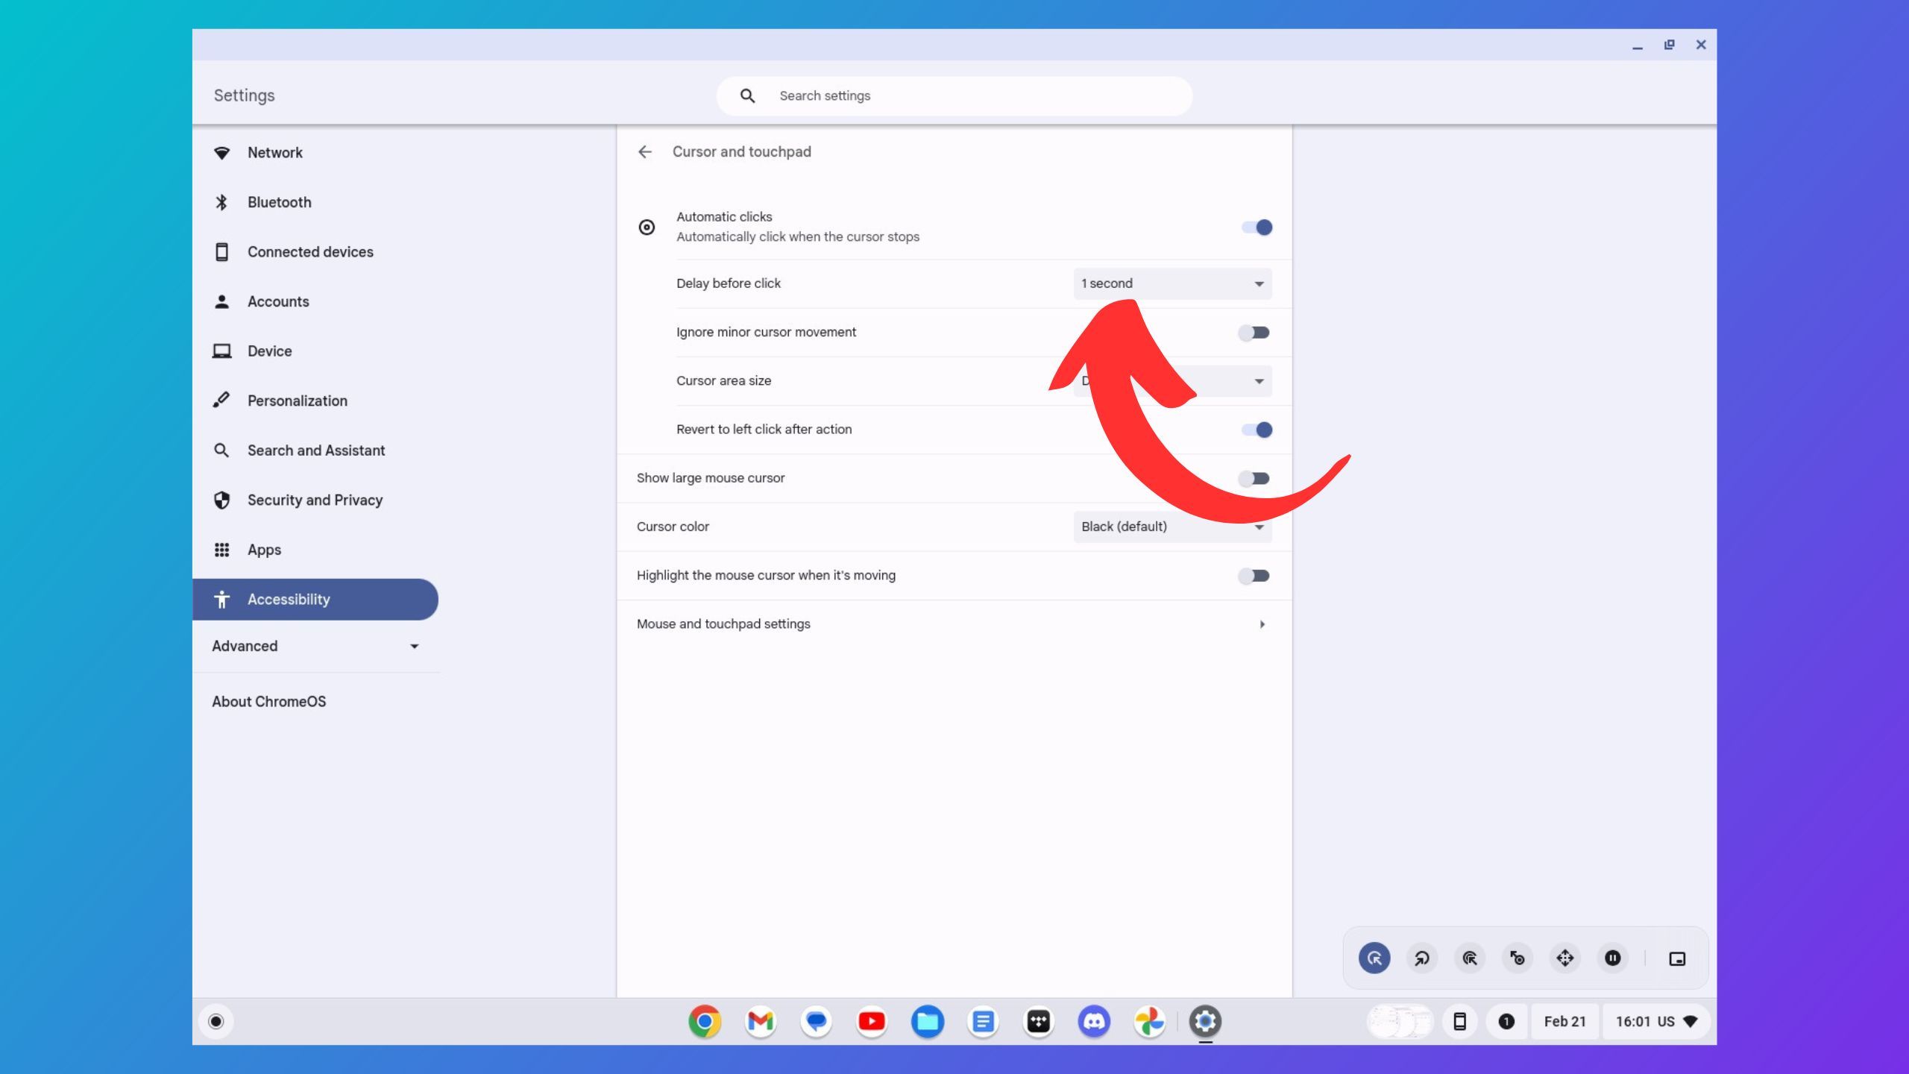Open Accessibility section in the settings sidebar
This screenshot has height=1074, width=1909.
pos(289,599)
